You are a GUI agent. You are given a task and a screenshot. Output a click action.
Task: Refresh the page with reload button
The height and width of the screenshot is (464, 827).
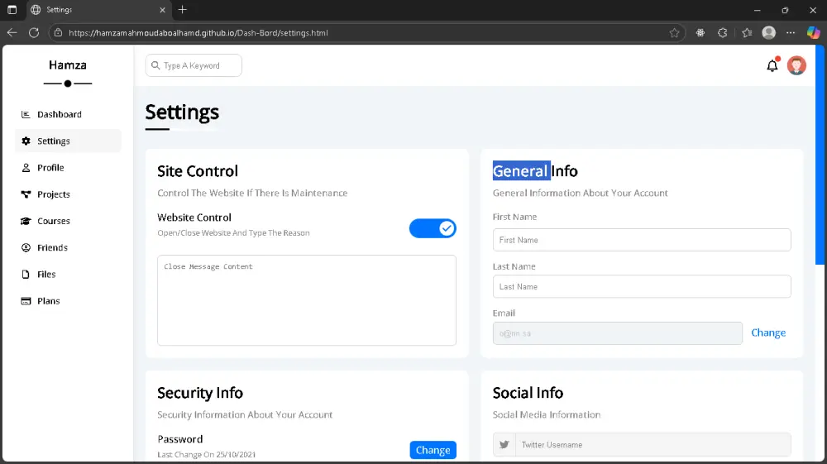34,33
